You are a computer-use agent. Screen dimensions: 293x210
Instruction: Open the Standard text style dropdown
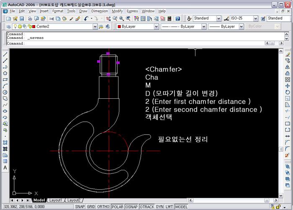(x=218, y=18)
